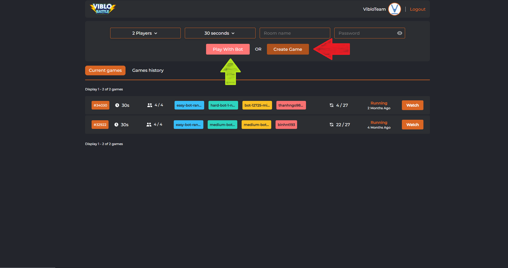Image resolution: width=508 pixels, height=268 pixels.
Task: Start a game with Play With Bot
Action: point(228,49)
